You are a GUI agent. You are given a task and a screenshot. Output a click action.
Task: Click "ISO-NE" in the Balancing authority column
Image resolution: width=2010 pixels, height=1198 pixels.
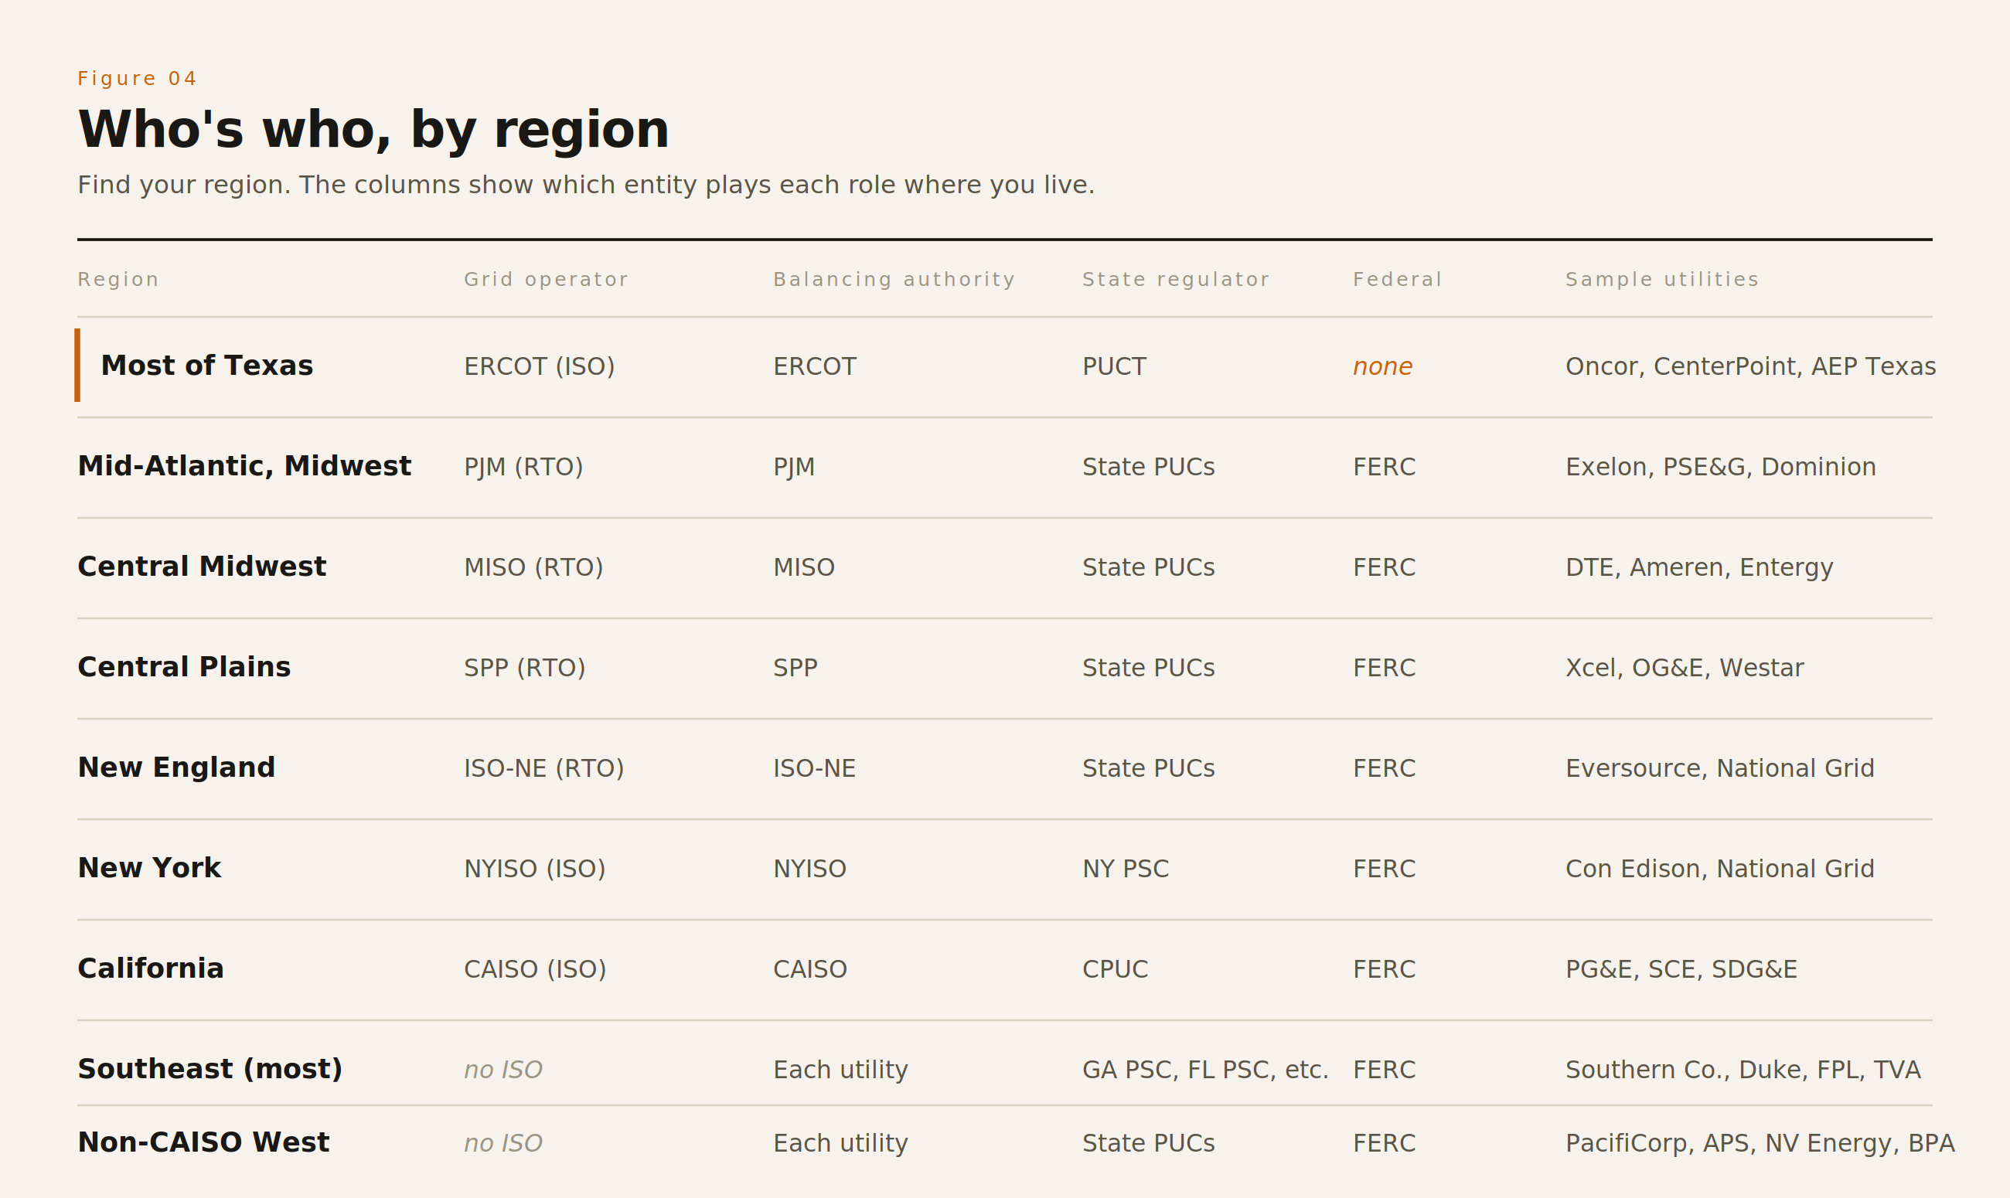[x=815, y=767]
